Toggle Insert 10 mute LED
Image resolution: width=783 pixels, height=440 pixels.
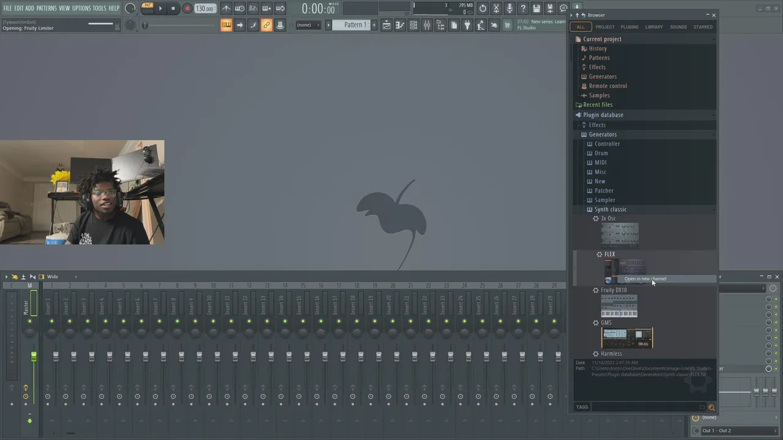pos(213,321)
